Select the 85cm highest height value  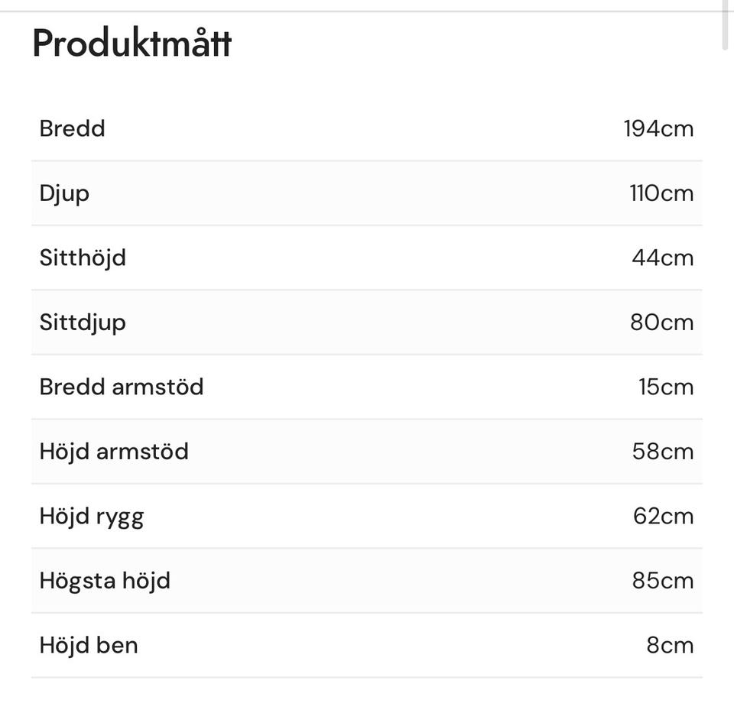(662, 581)
